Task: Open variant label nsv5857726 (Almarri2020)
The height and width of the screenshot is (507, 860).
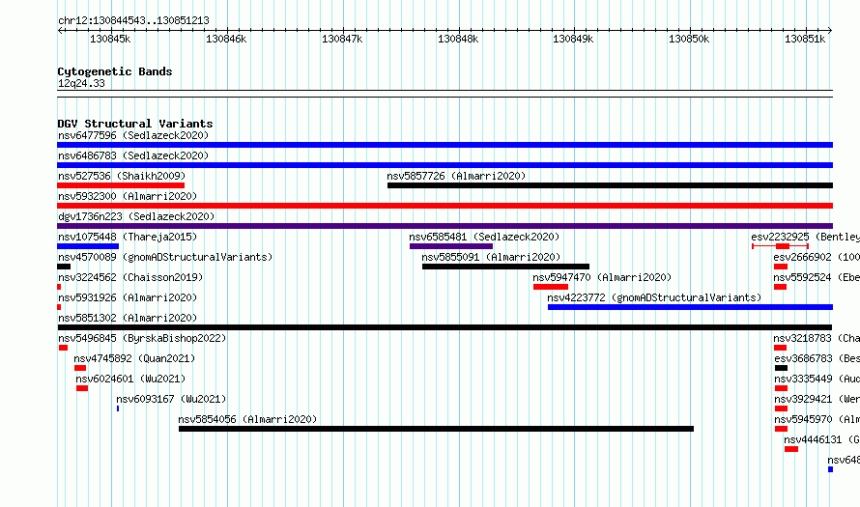Action: click(456, 176)
